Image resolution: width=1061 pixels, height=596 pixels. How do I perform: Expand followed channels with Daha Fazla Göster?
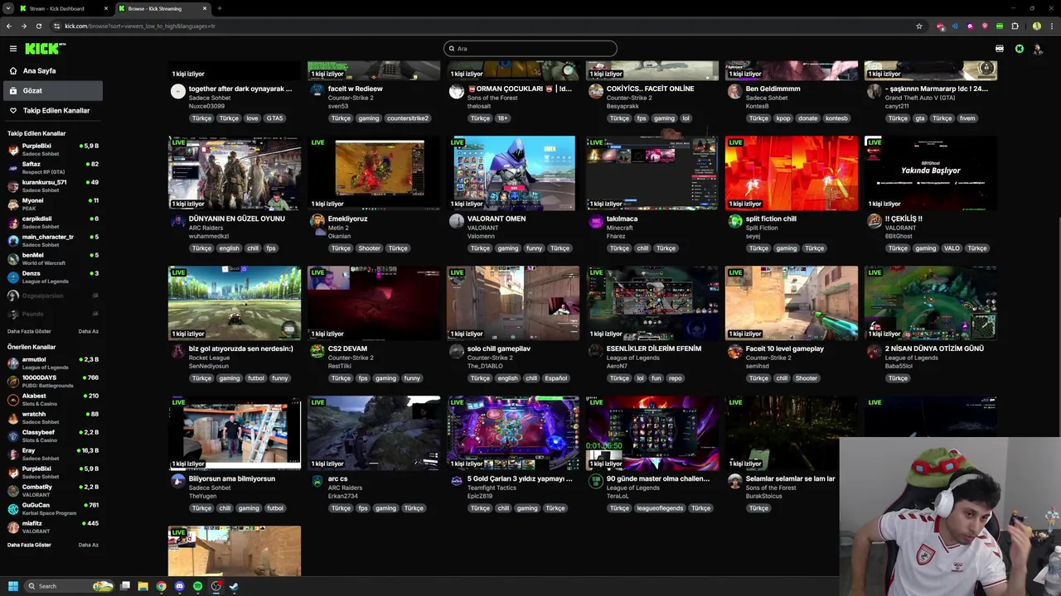(x=29, y=331)
